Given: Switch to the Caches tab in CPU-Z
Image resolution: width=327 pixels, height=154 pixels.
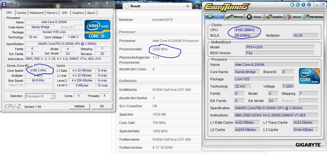Looking at the screenshot, I should point(21,13).
